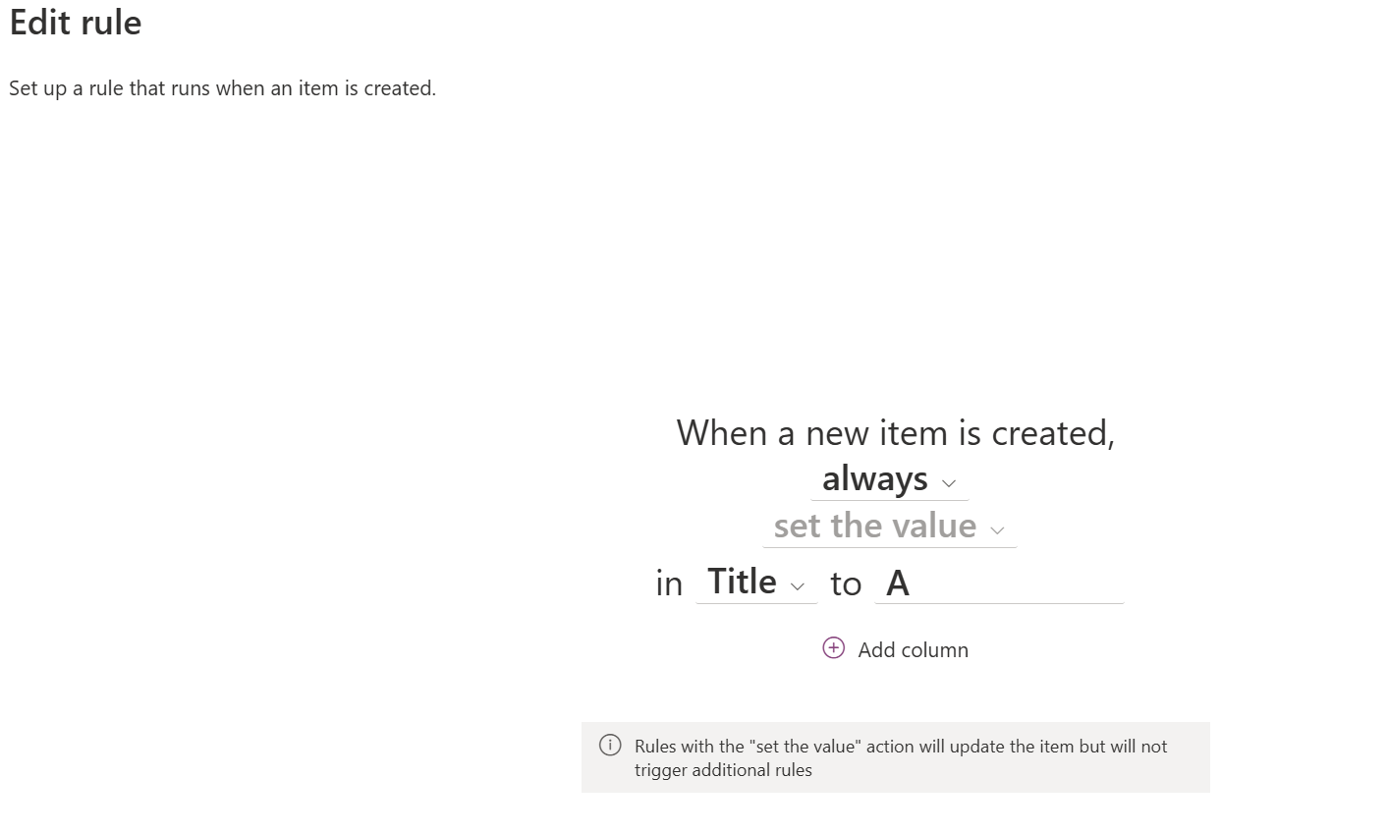Click the "Edit rule" heading

pyautogui.click(x=76, y=23)
